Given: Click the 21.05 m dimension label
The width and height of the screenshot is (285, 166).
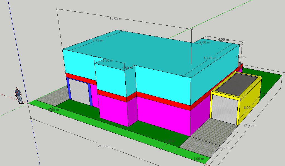Looking at the screenshot, I should coord(104,146).
